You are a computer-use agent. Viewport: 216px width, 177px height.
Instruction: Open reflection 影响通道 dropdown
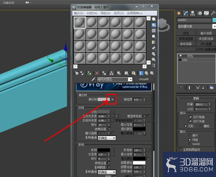107,138
